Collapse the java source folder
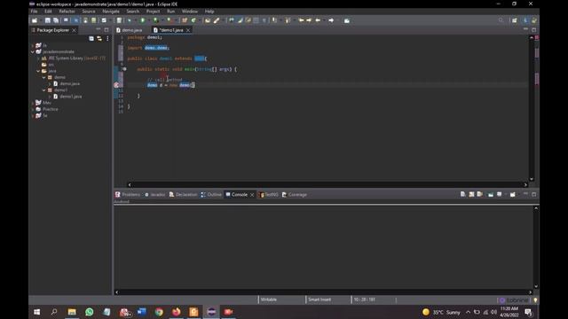 tap(38, 71)
